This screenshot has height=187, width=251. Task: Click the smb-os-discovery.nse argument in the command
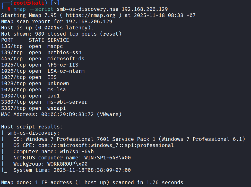[x=88, y=9]
